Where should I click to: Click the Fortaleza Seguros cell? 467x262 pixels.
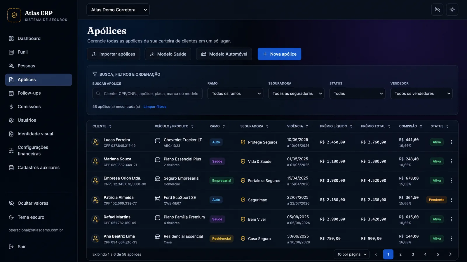click(x=260, y=180)
